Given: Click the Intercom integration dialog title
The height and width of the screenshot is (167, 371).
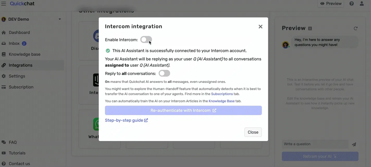Looking at the screenshot, I should pos(134,26).
